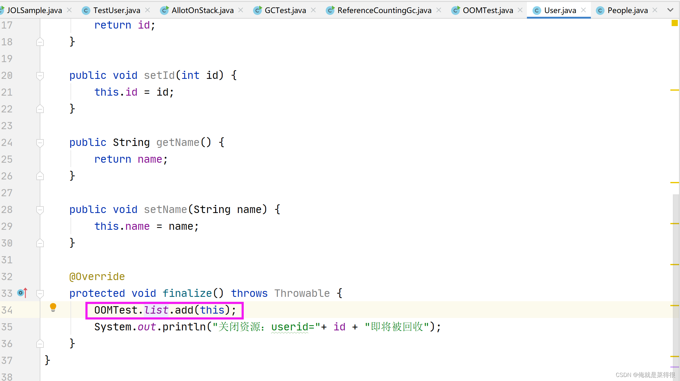
Task: Click the GCTest.java class file icon
Action: (x=257, y=11)
